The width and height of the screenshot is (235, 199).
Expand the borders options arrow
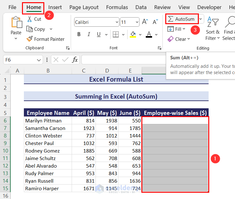[x=123, y=35]
